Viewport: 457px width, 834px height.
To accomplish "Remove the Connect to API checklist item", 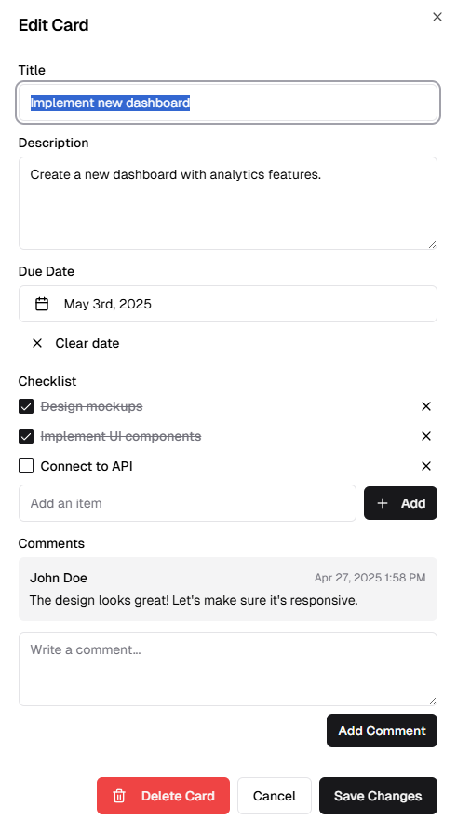I will [x=425, y=466].
